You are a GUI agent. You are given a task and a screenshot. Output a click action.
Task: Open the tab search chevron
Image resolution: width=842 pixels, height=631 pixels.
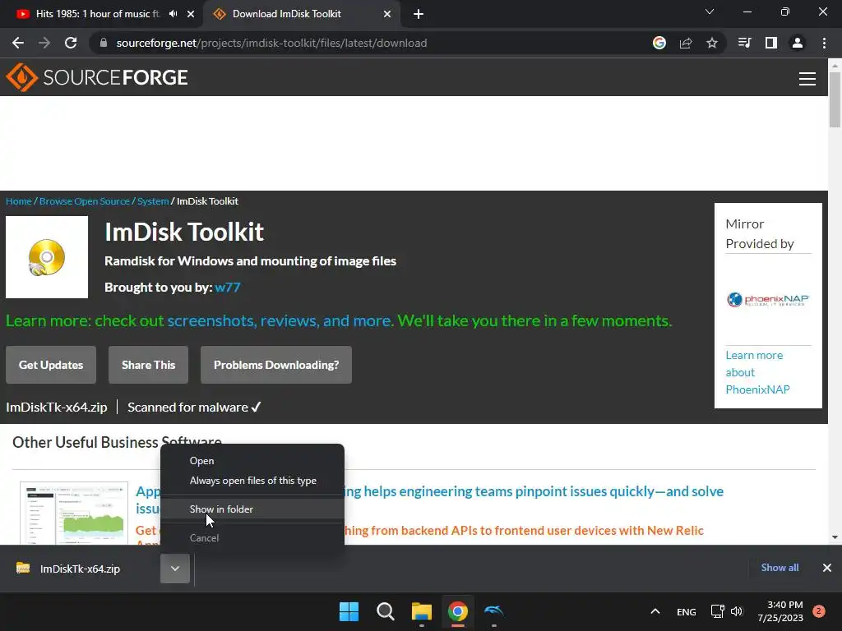(x=710, y=12)
